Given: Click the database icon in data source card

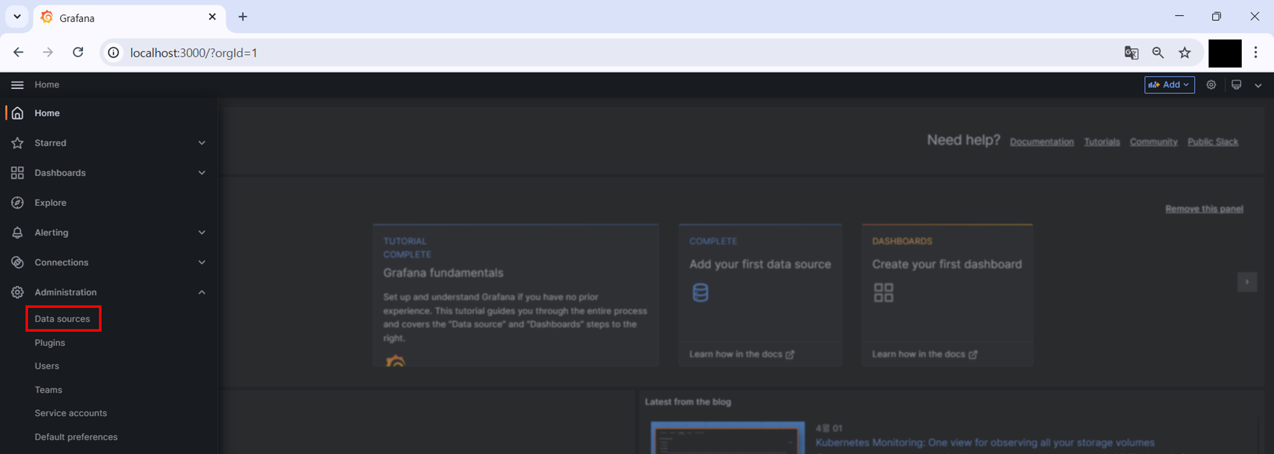Looking at the screenshot, I should [700, 292].
